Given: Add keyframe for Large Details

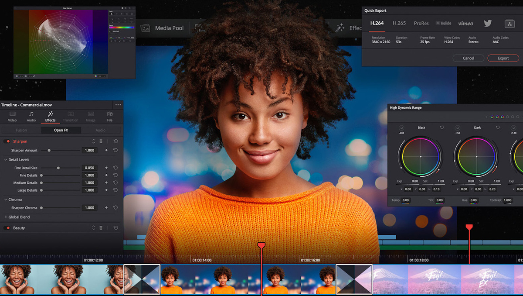Looking at the screenshot, I should pos(106,190).
